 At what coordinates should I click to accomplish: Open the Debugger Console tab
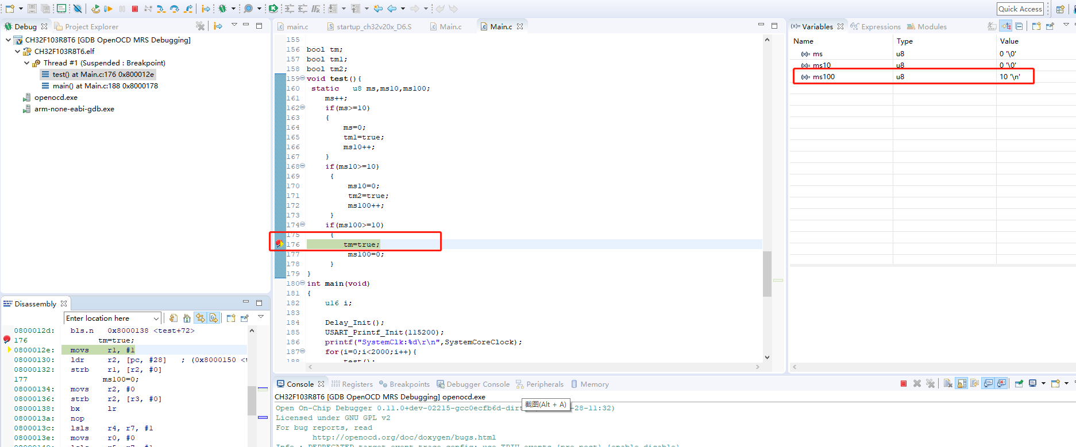(x=473, y=384)
